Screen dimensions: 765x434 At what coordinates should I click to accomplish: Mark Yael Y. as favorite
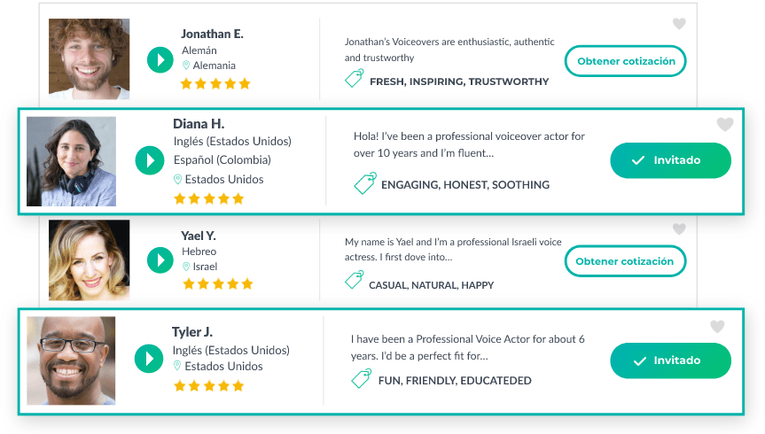click(679, 229)
